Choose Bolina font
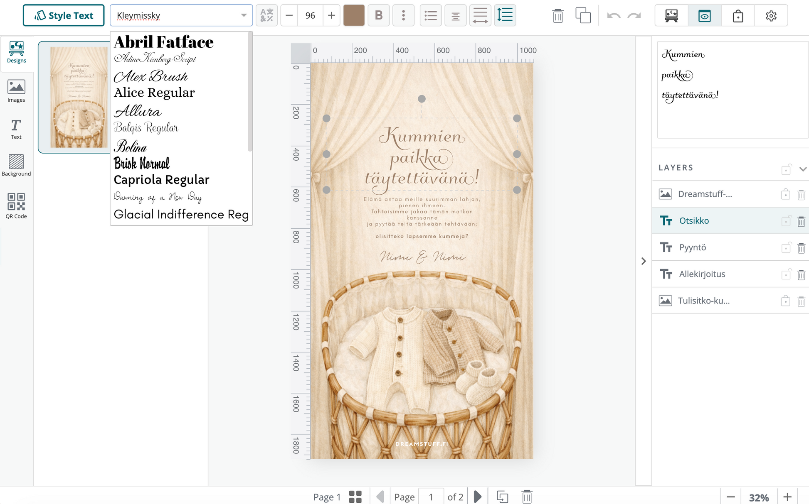The width and height of the screenshot is (809, 504). tap(130, 147)
